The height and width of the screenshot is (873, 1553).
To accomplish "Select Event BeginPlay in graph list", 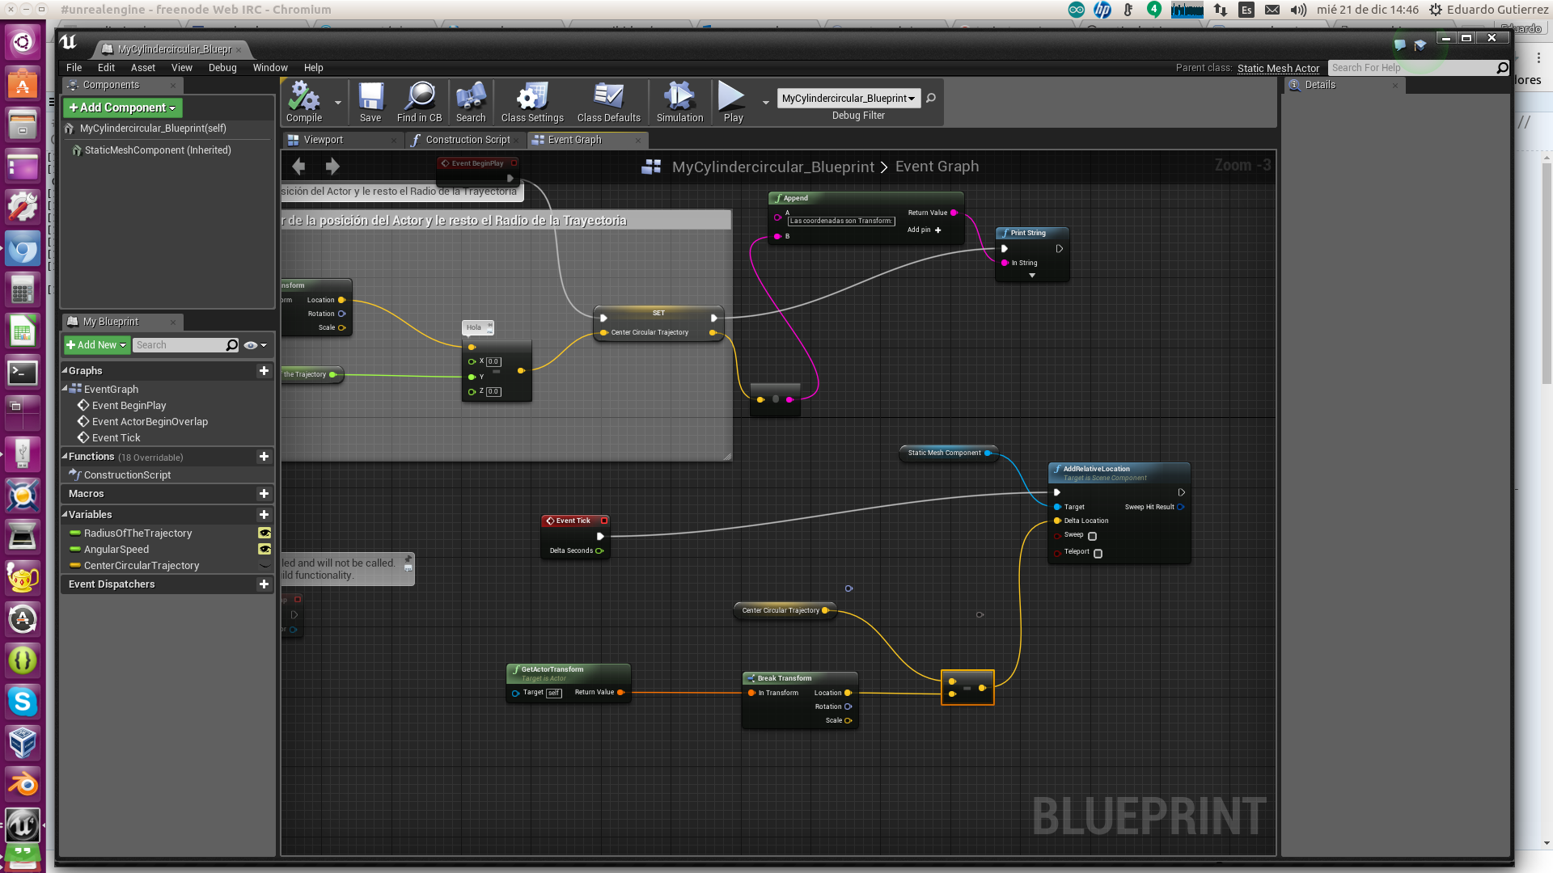I will (129, 405).
